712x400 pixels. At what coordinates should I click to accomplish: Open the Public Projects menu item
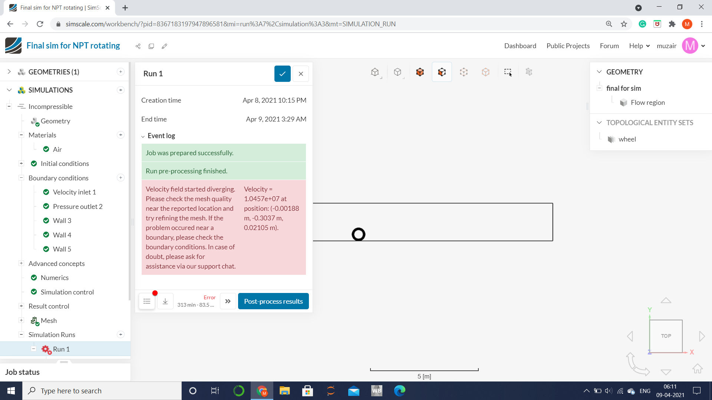[568, 46]
